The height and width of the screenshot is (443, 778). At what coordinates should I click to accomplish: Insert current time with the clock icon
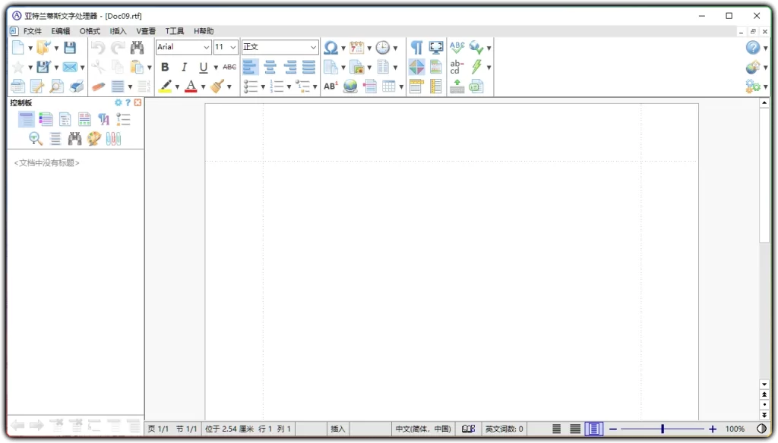click(384, 47)
